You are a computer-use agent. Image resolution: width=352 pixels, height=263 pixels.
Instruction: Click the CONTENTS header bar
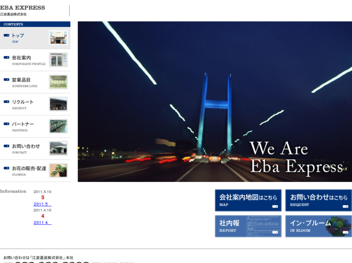click(x=35, y=24)
